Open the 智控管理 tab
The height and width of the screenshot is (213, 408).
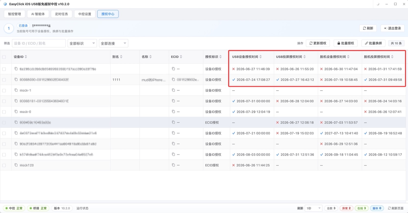click(x=15, y=14)
